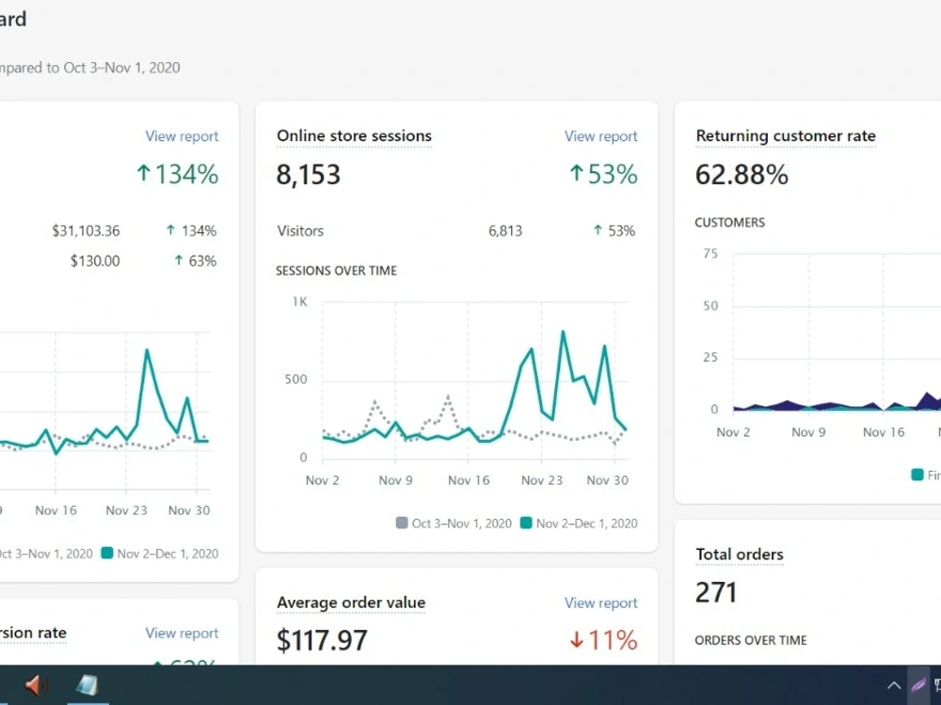Open View report link in Online store sessions card
Screen dimensions: 941x705
click(x=600, y=136)
